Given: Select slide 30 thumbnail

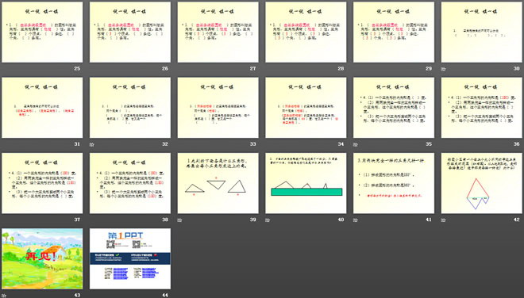Looking at the screenshot, I should [482, 32].
